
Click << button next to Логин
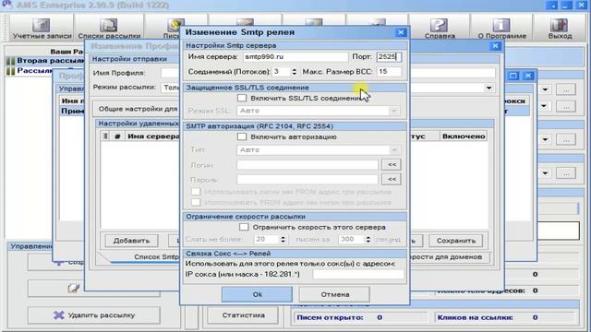coord(392,164)
